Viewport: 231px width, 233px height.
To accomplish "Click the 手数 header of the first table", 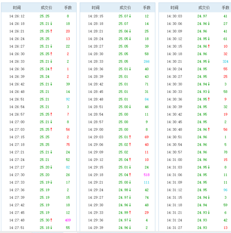I will 68,7.
